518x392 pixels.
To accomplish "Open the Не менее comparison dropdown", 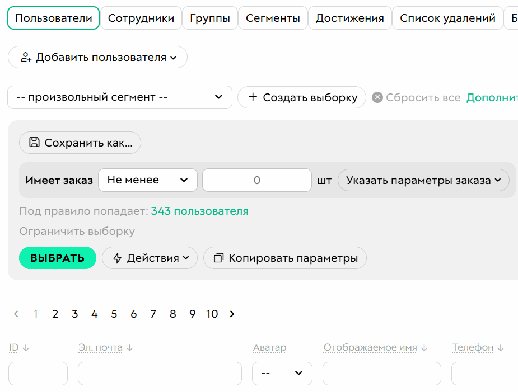I will [147, 180].
